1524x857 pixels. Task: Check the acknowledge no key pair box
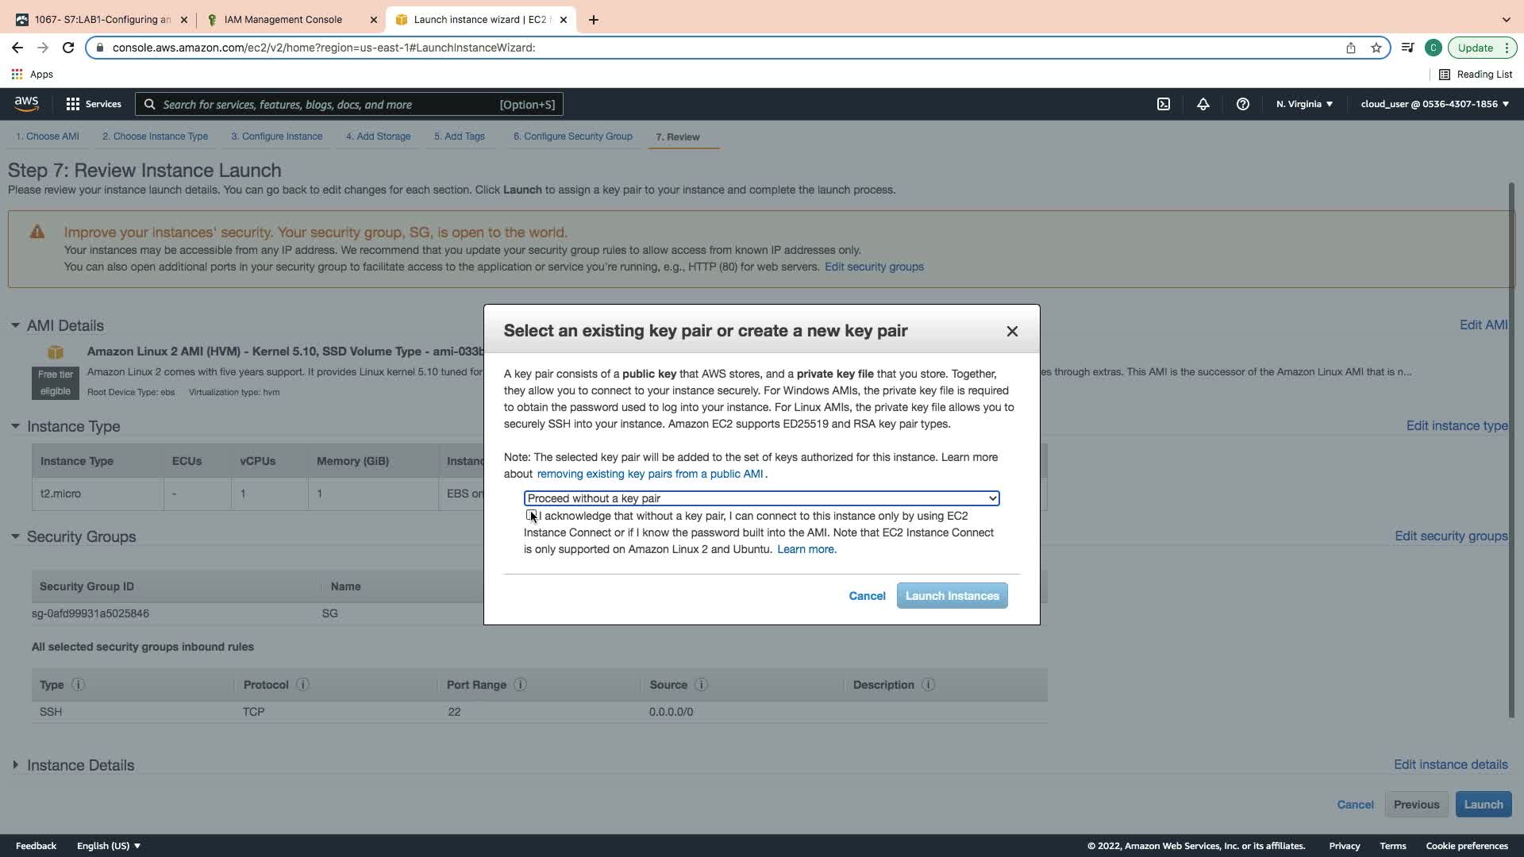(530, 516)
